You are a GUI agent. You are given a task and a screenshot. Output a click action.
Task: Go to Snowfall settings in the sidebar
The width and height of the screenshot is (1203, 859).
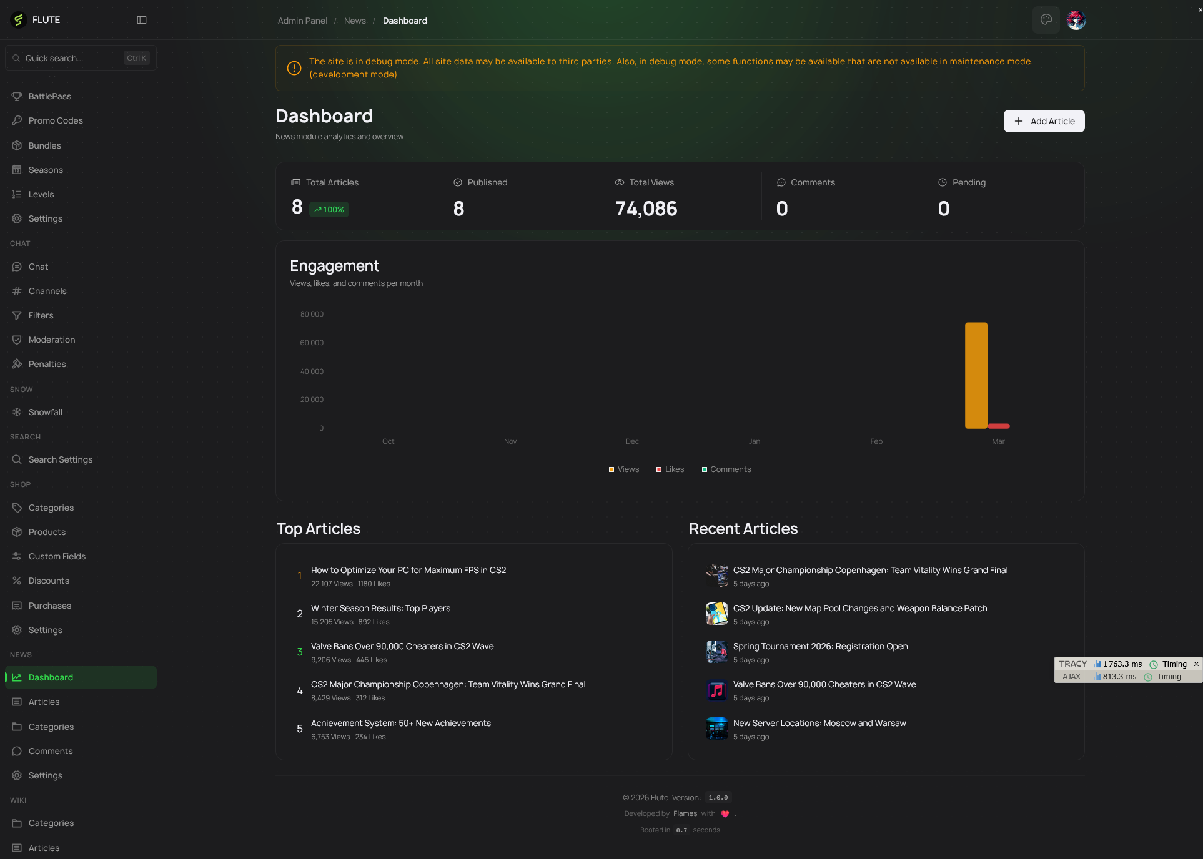pos(45,412)
